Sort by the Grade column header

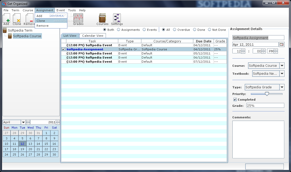point(220,41)
